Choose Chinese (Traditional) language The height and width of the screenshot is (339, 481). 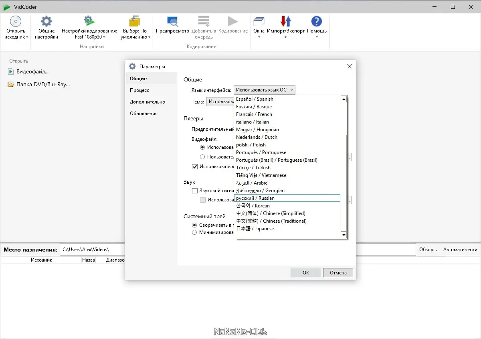tap(287, 221)
